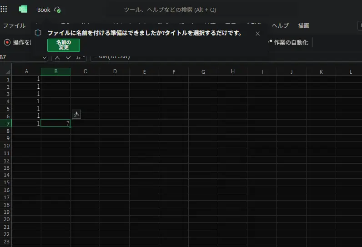
Task: Open the ヘルプ tab
Action: coord(280,25)
